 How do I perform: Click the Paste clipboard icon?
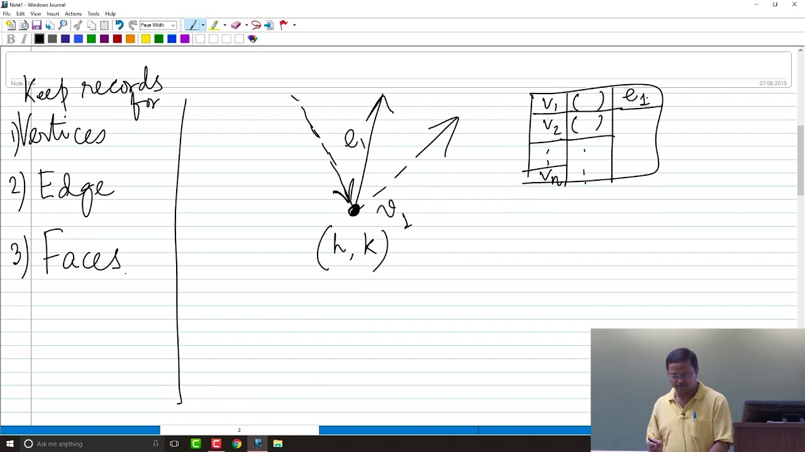tap(104, 25)
